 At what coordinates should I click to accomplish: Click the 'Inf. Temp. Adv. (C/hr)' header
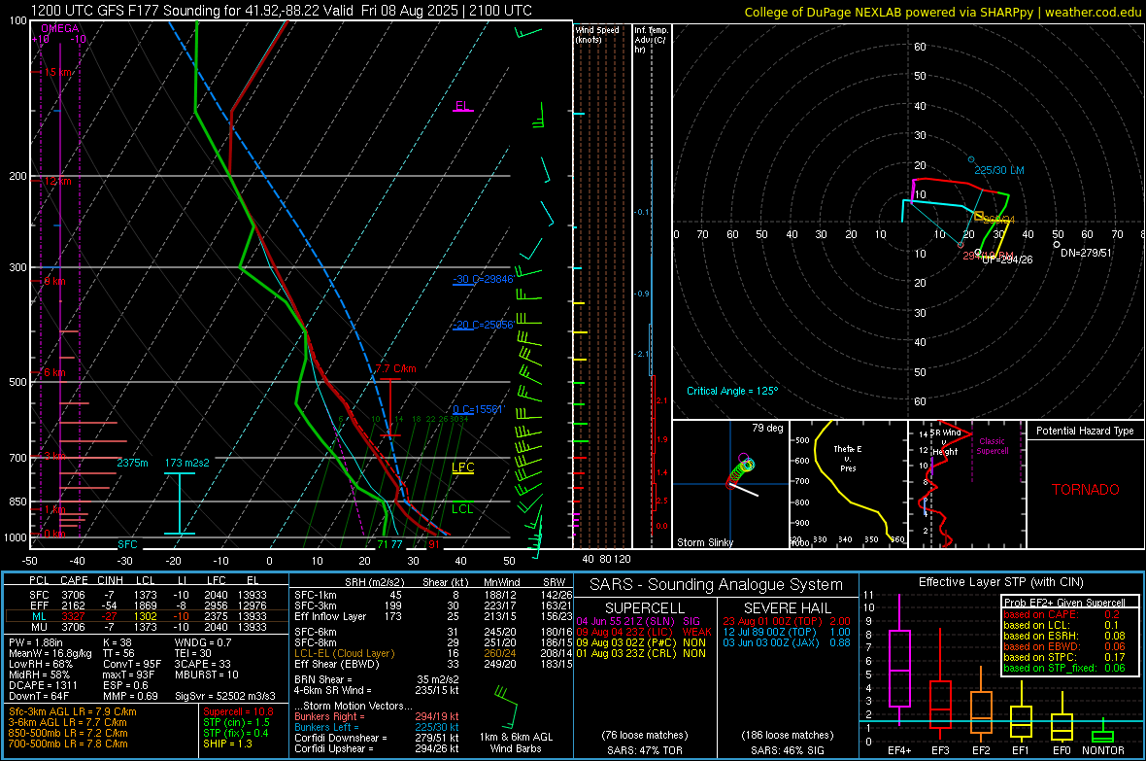(651, 40)
